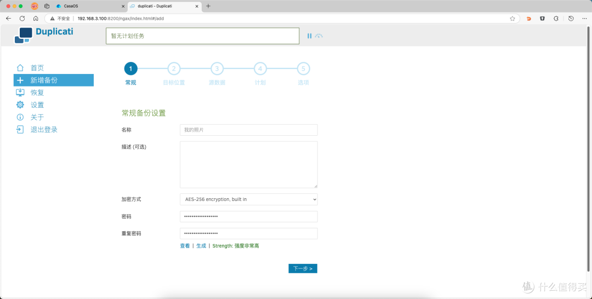Image resolution: width=592 pixels, height=299 pixels.
Task: Click the shield extension icon
Action: [x=542, y=19]
